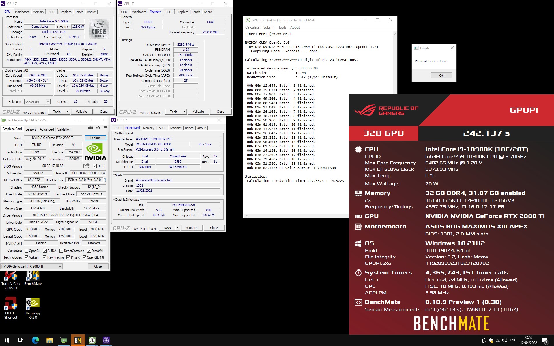Viewport: 554px width, 346px height.
Task: Toggle CUDA checkbox in GPU-Z
Action: pyautogui.click(x=45, y=251)
